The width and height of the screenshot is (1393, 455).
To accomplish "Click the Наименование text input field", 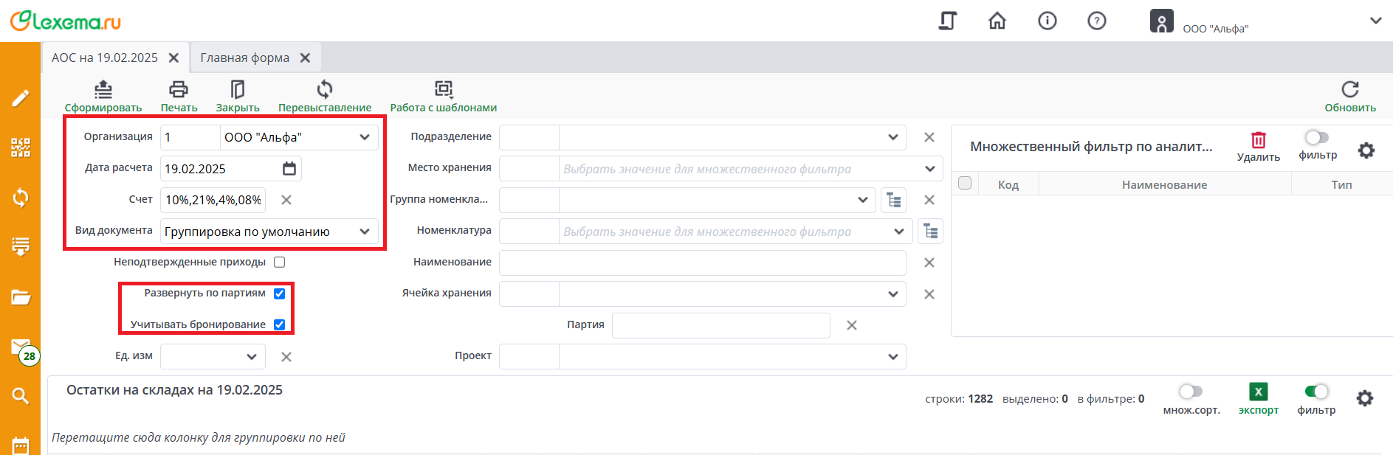I will (x=702, y=263).
